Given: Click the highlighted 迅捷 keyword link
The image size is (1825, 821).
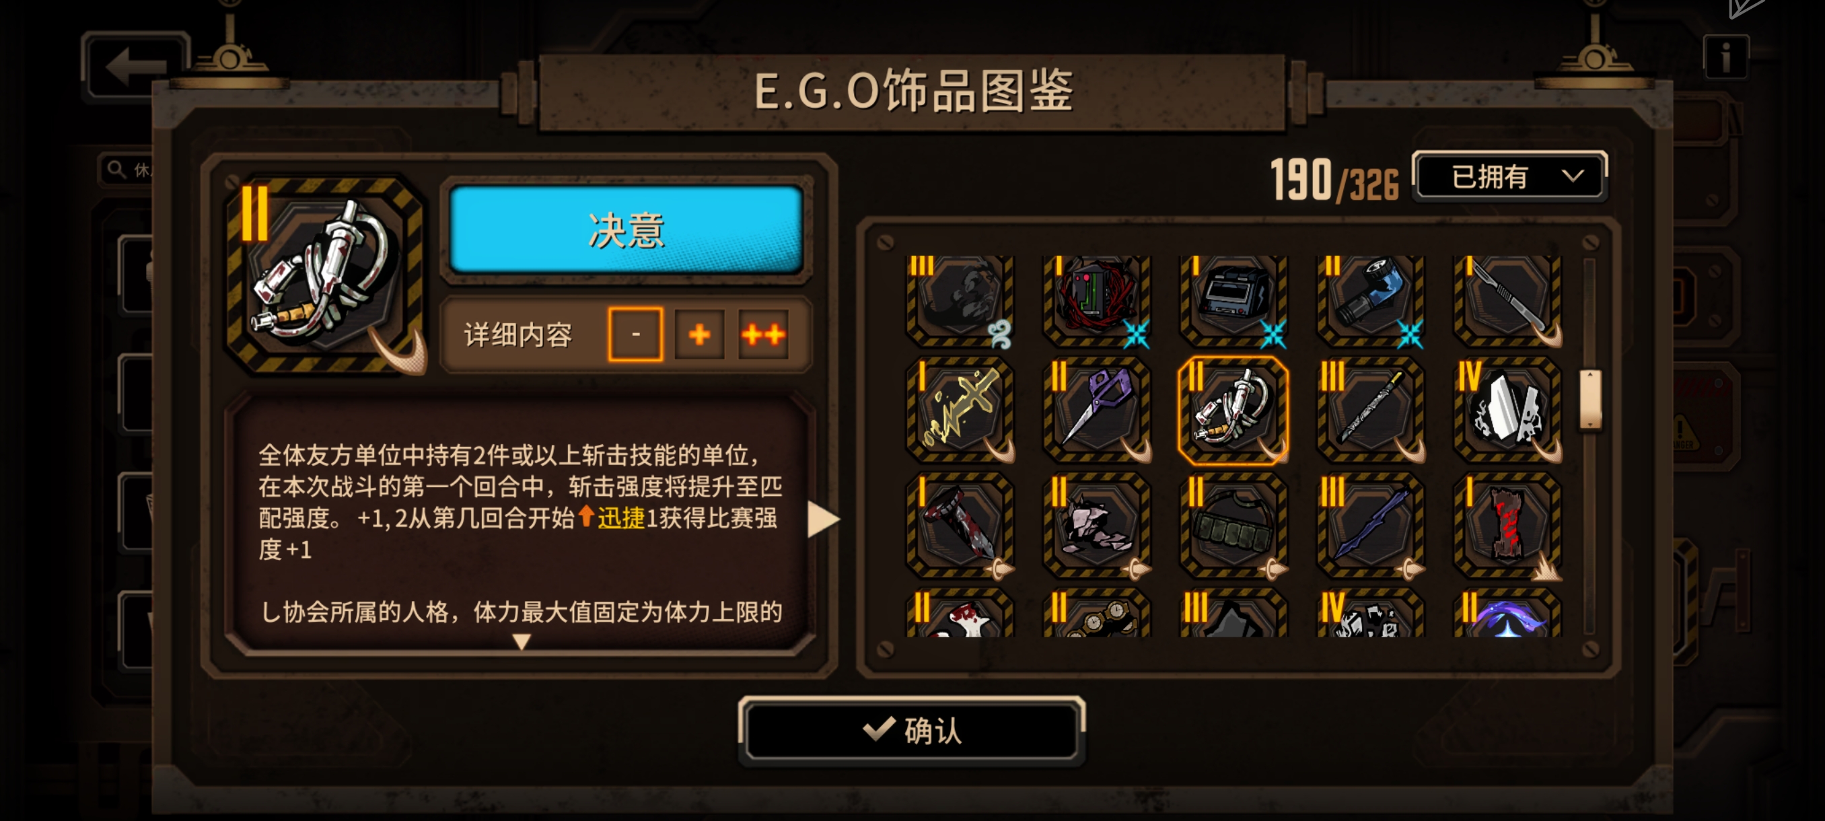Looking at the screenshot, I should [620, 517].
